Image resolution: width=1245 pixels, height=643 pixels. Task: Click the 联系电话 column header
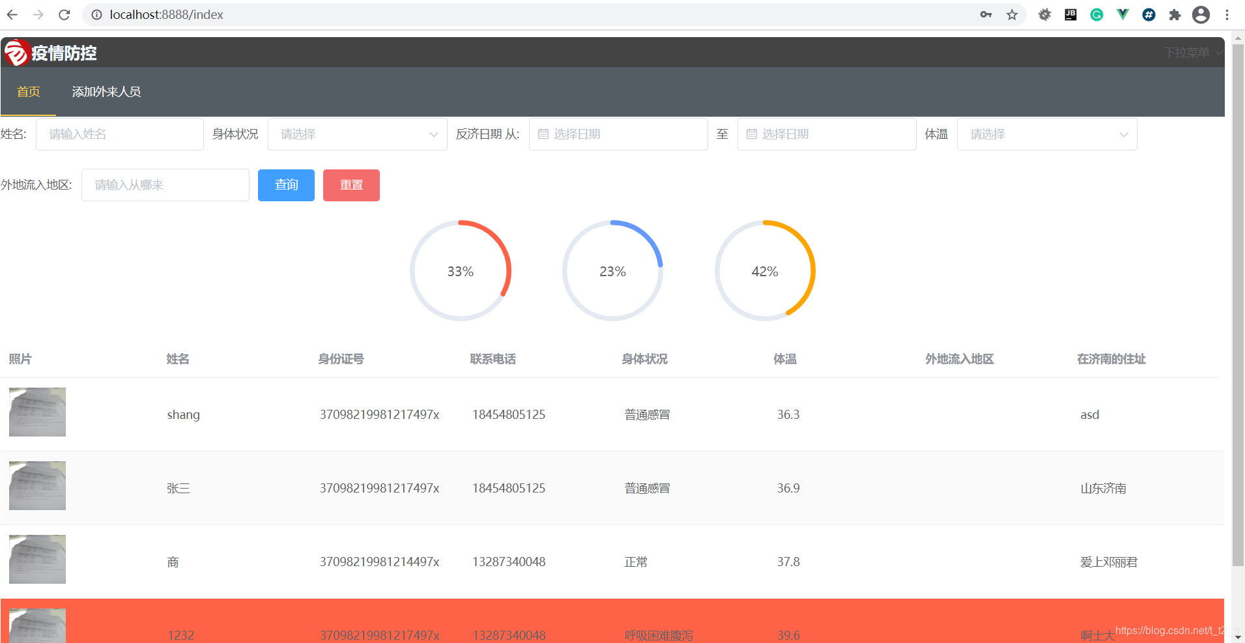pos(493,359)
